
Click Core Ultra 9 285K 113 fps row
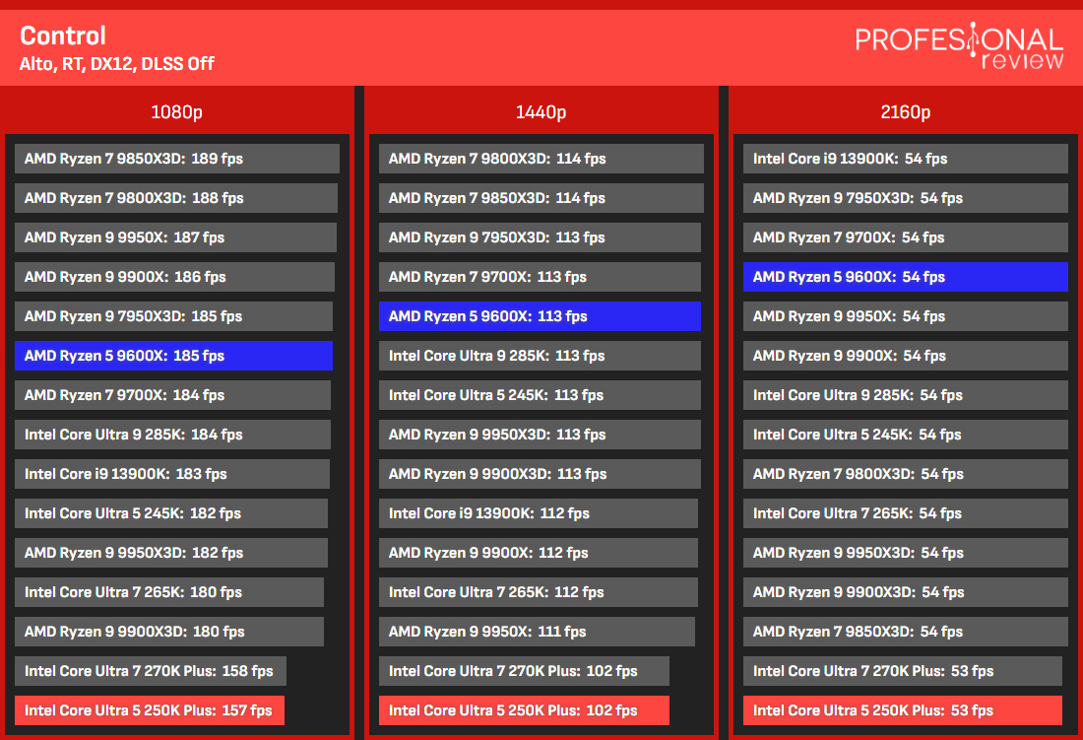541,356
